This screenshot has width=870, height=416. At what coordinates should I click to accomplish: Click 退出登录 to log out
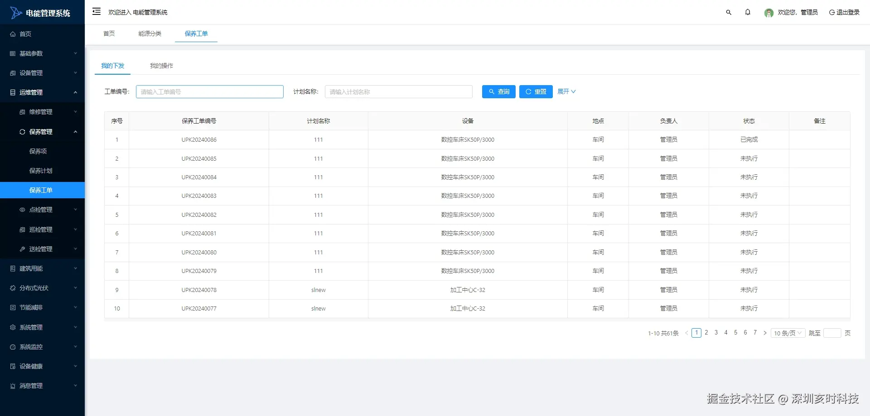844,12
